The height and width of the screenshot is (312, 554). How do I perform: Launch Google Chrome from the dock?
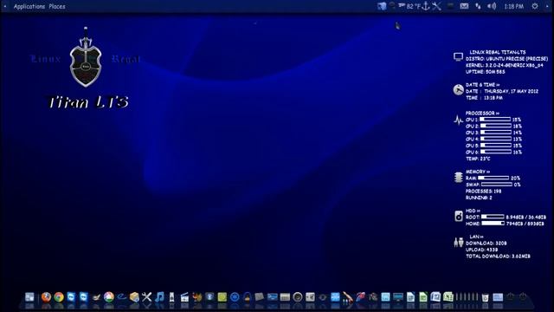59,296
